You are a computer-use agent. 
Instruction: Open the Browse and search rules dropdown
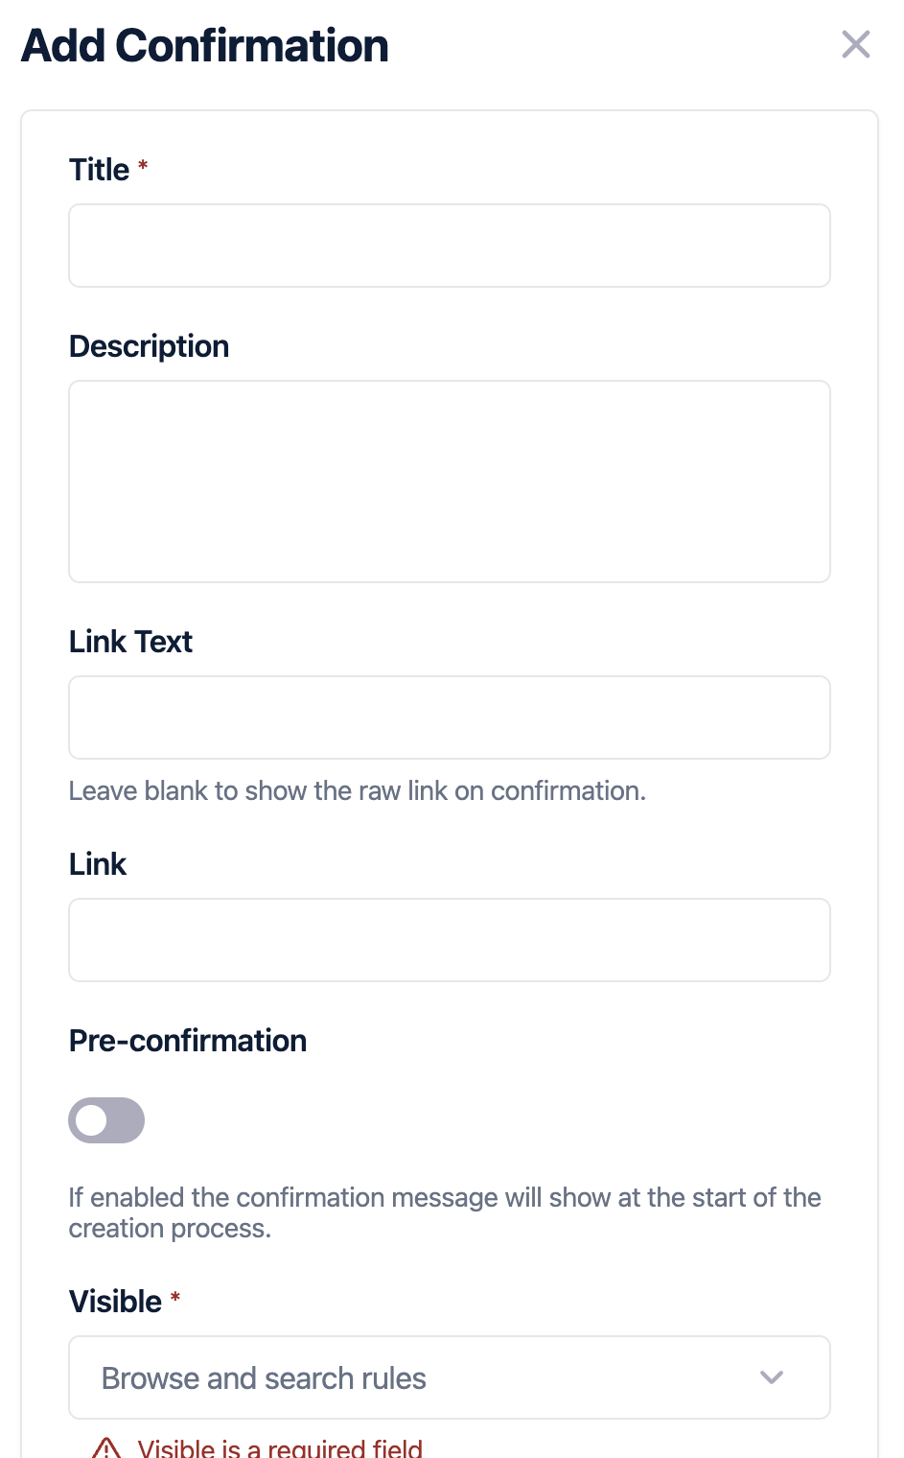tap(422, 1377)
